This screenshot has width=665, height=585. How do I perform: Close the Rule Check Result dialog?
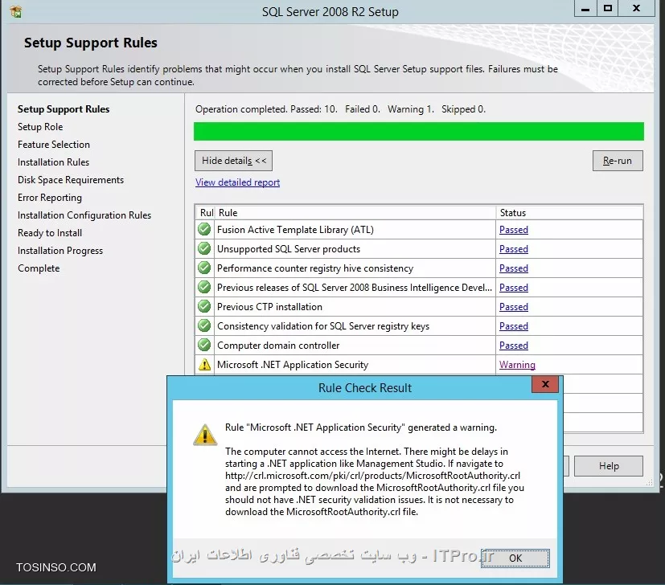545,384
